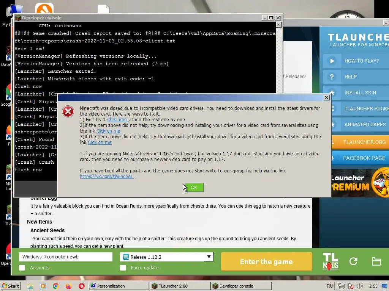The width and height of the screenshot is (389, 291).
Task: Close the Developer console window
Action: point(278,18)
